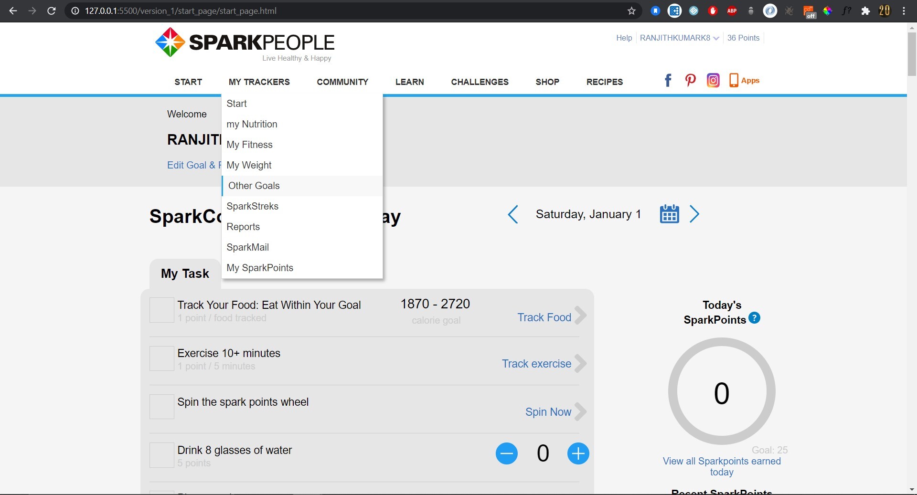Open the CHALLENGES navigation item
This screenshot has width=917, height=495.
pos(480,82)
